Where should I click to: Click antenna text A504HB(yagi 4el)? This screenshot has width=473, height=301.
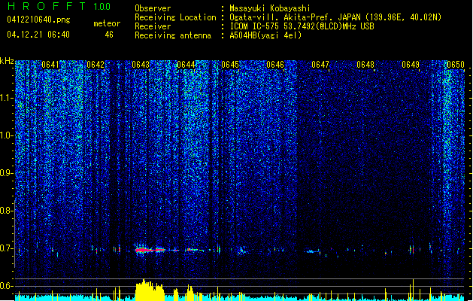265,35
